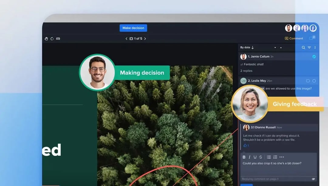Image resolution: width=328 pixels, height=186 pixels.
Task: Like Dianne Russell's reply with thumbs up
Action: click(245, 146)
